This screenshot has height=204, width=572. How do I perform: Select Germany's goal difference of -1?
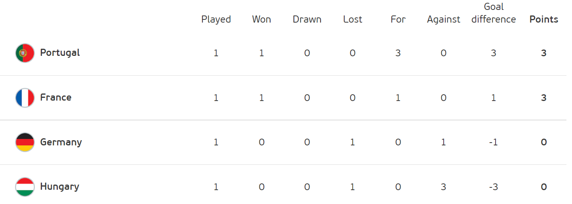coord(493,142)
